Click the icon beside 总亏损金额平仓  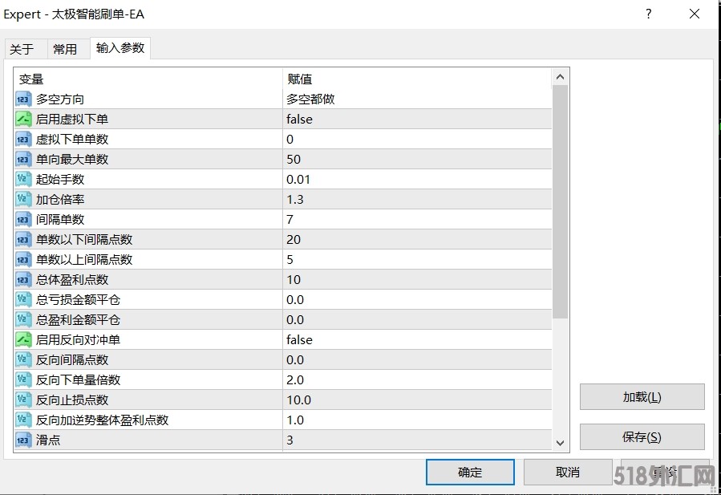[x=23, y=299]
